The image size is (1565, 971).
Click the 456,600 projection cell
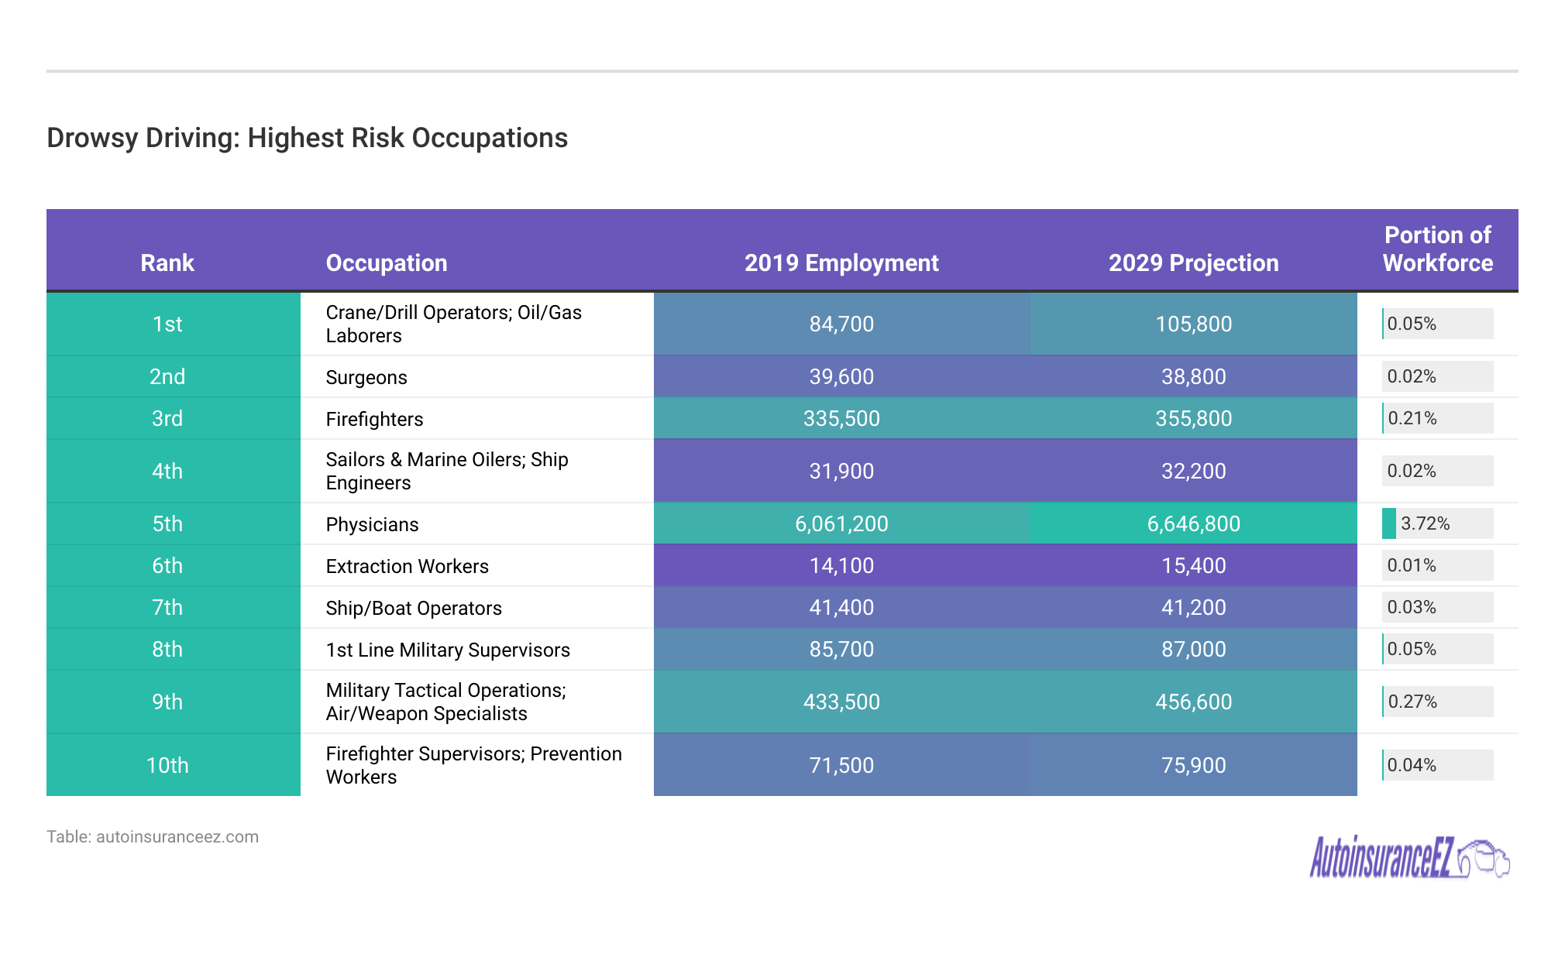coord(1193,702)
